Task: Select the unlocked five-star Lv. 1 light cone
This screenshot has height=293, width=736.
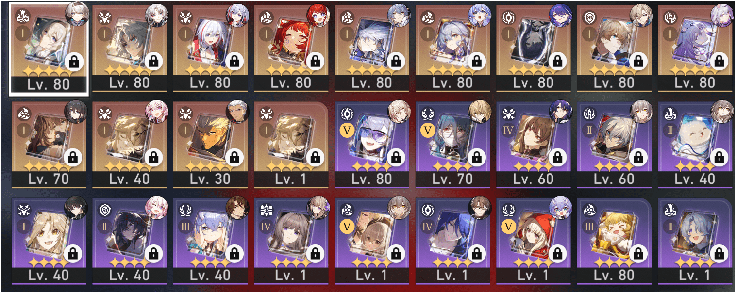Action: point(291,145)
